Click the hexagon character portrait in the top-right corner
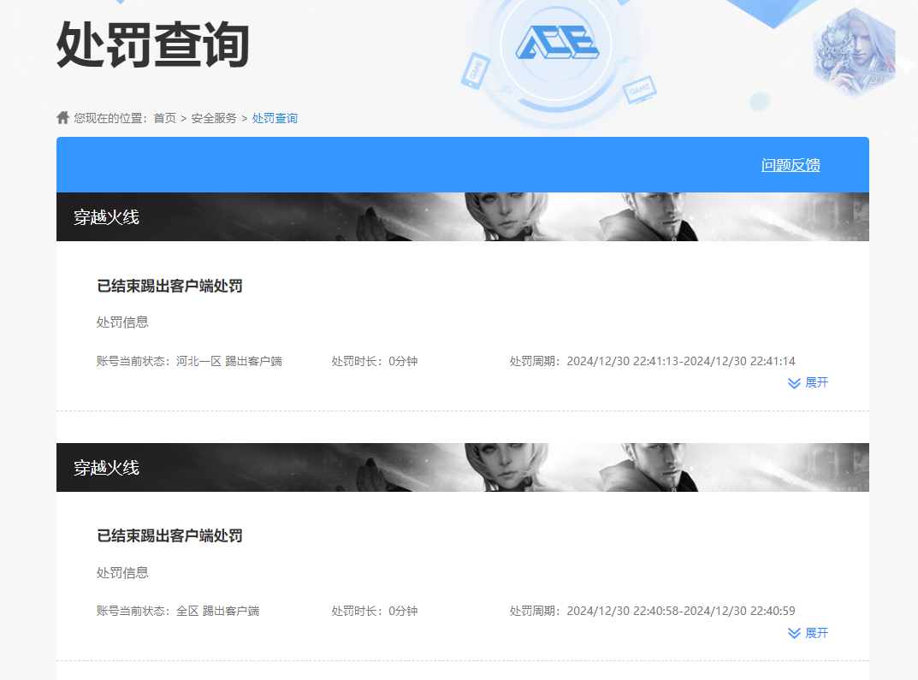This screenshot has width=918, height=680. [x=854, y=53]
